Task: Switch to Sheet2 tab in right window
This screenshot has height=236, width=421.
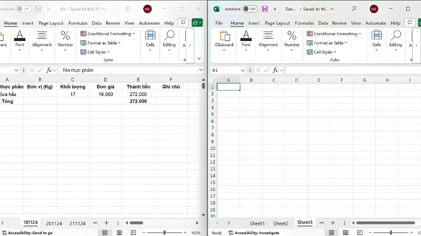Action: (280, 223)
